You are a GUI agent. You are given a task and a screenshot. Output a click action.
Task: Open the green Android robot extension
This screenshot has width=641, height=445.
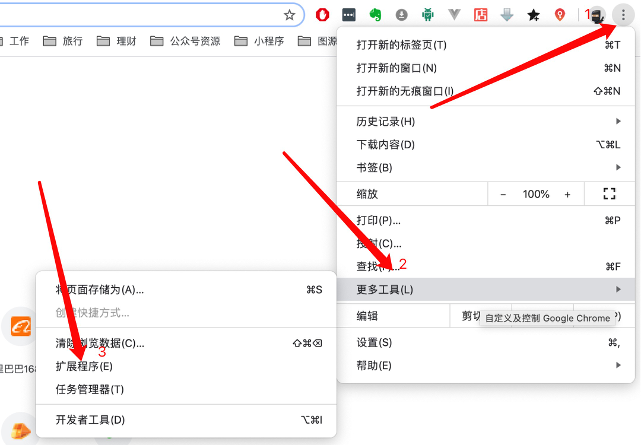click(x=427, y=15)
